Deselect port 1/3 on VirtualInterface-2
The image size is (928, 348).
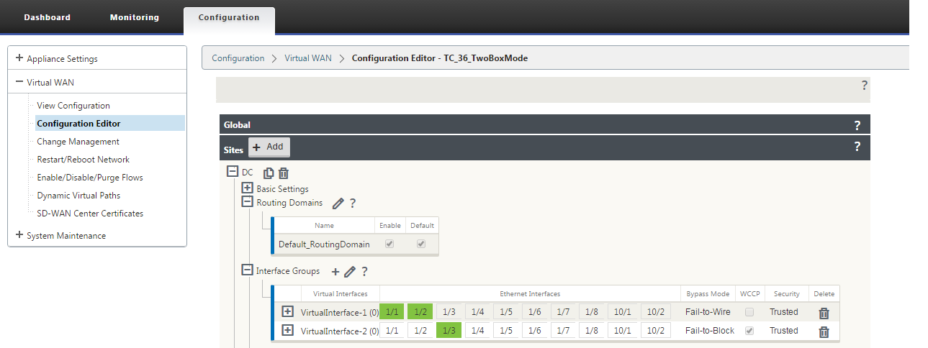(449, 331)
